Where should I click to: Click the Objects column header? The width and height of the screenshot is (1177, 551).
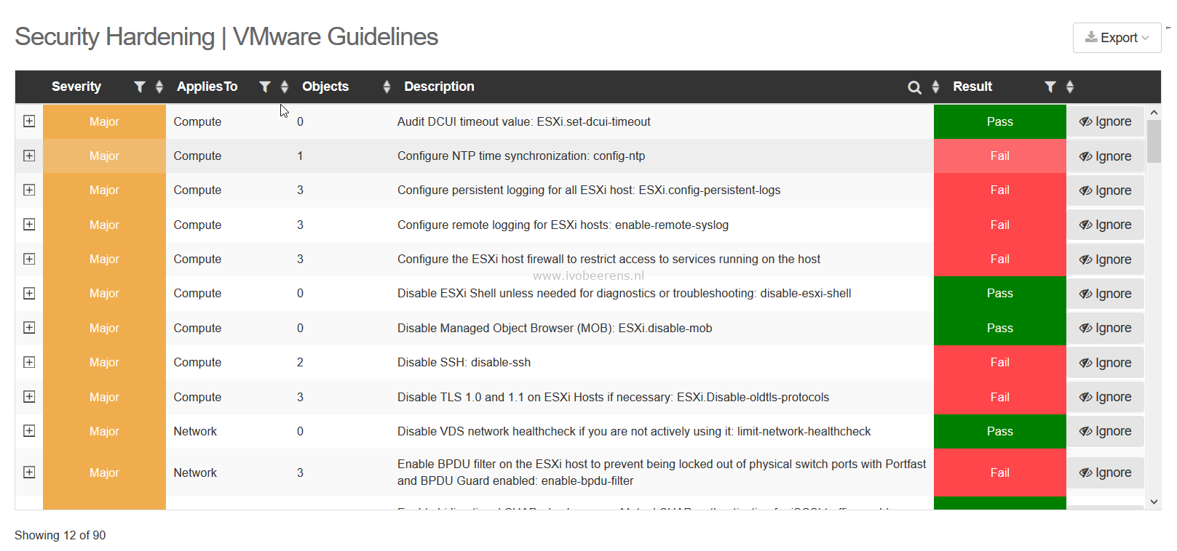[325, 87]
